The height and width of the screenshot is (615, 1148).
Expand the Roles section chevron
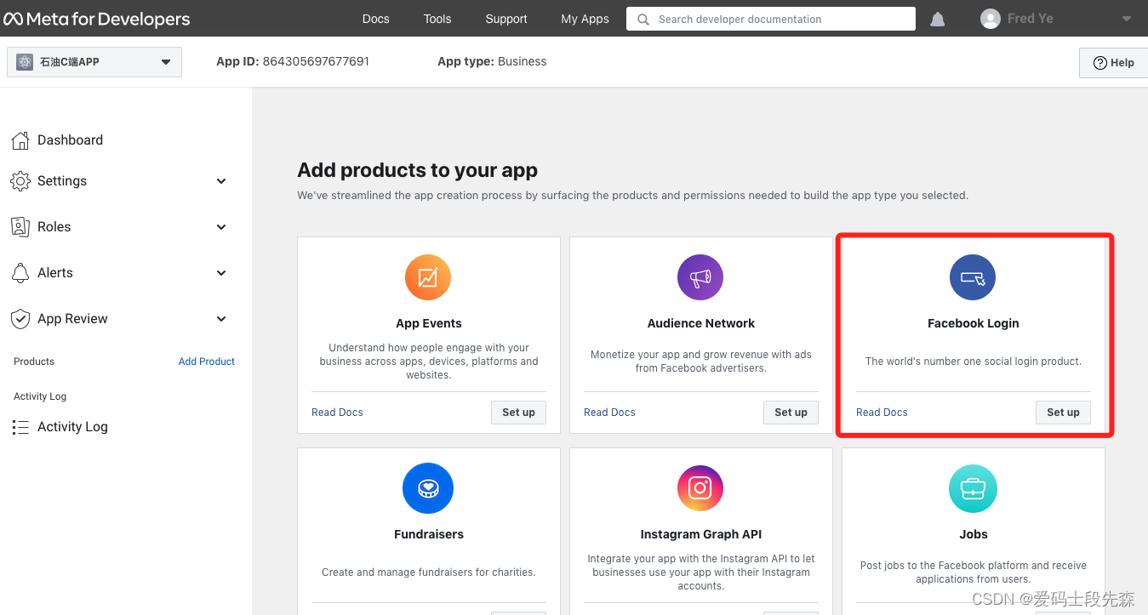click(x=221, y=227)
